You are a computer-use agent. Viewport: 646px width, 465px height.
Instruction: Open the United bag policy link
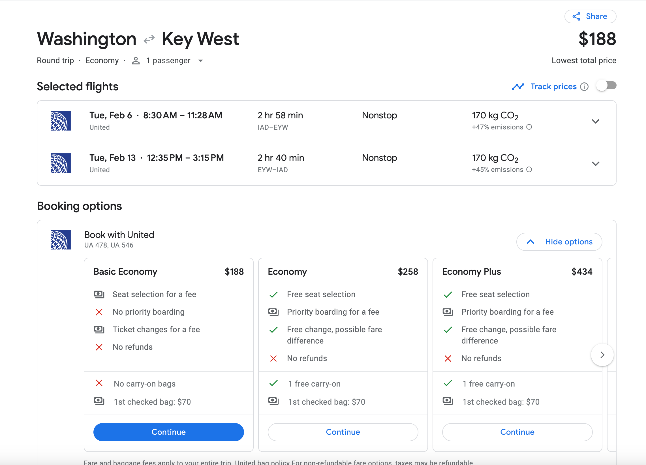(262, 462)
